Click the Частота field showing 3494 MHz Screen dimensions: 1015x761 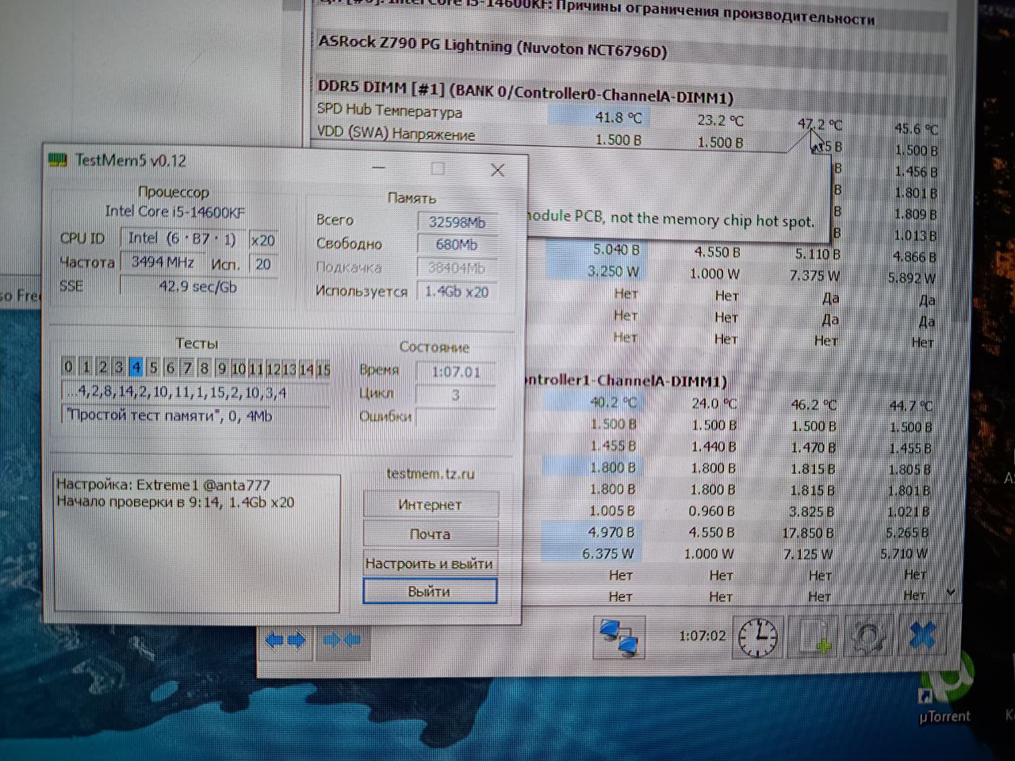pos(163,262)
